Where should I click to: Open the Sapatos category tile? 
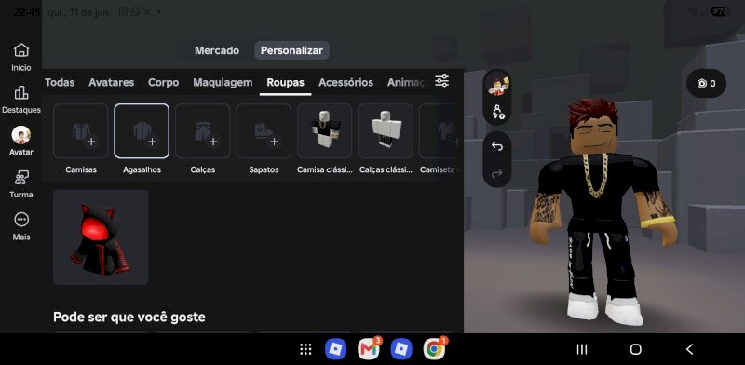click(264, 131)
